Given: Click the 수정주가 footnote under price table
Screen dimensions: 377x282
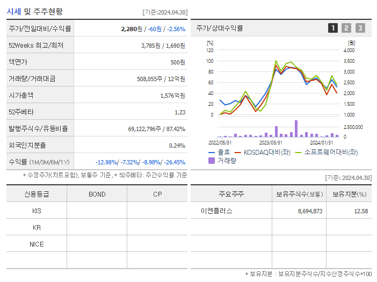Looking at the screenshot, I should [105, 175].
